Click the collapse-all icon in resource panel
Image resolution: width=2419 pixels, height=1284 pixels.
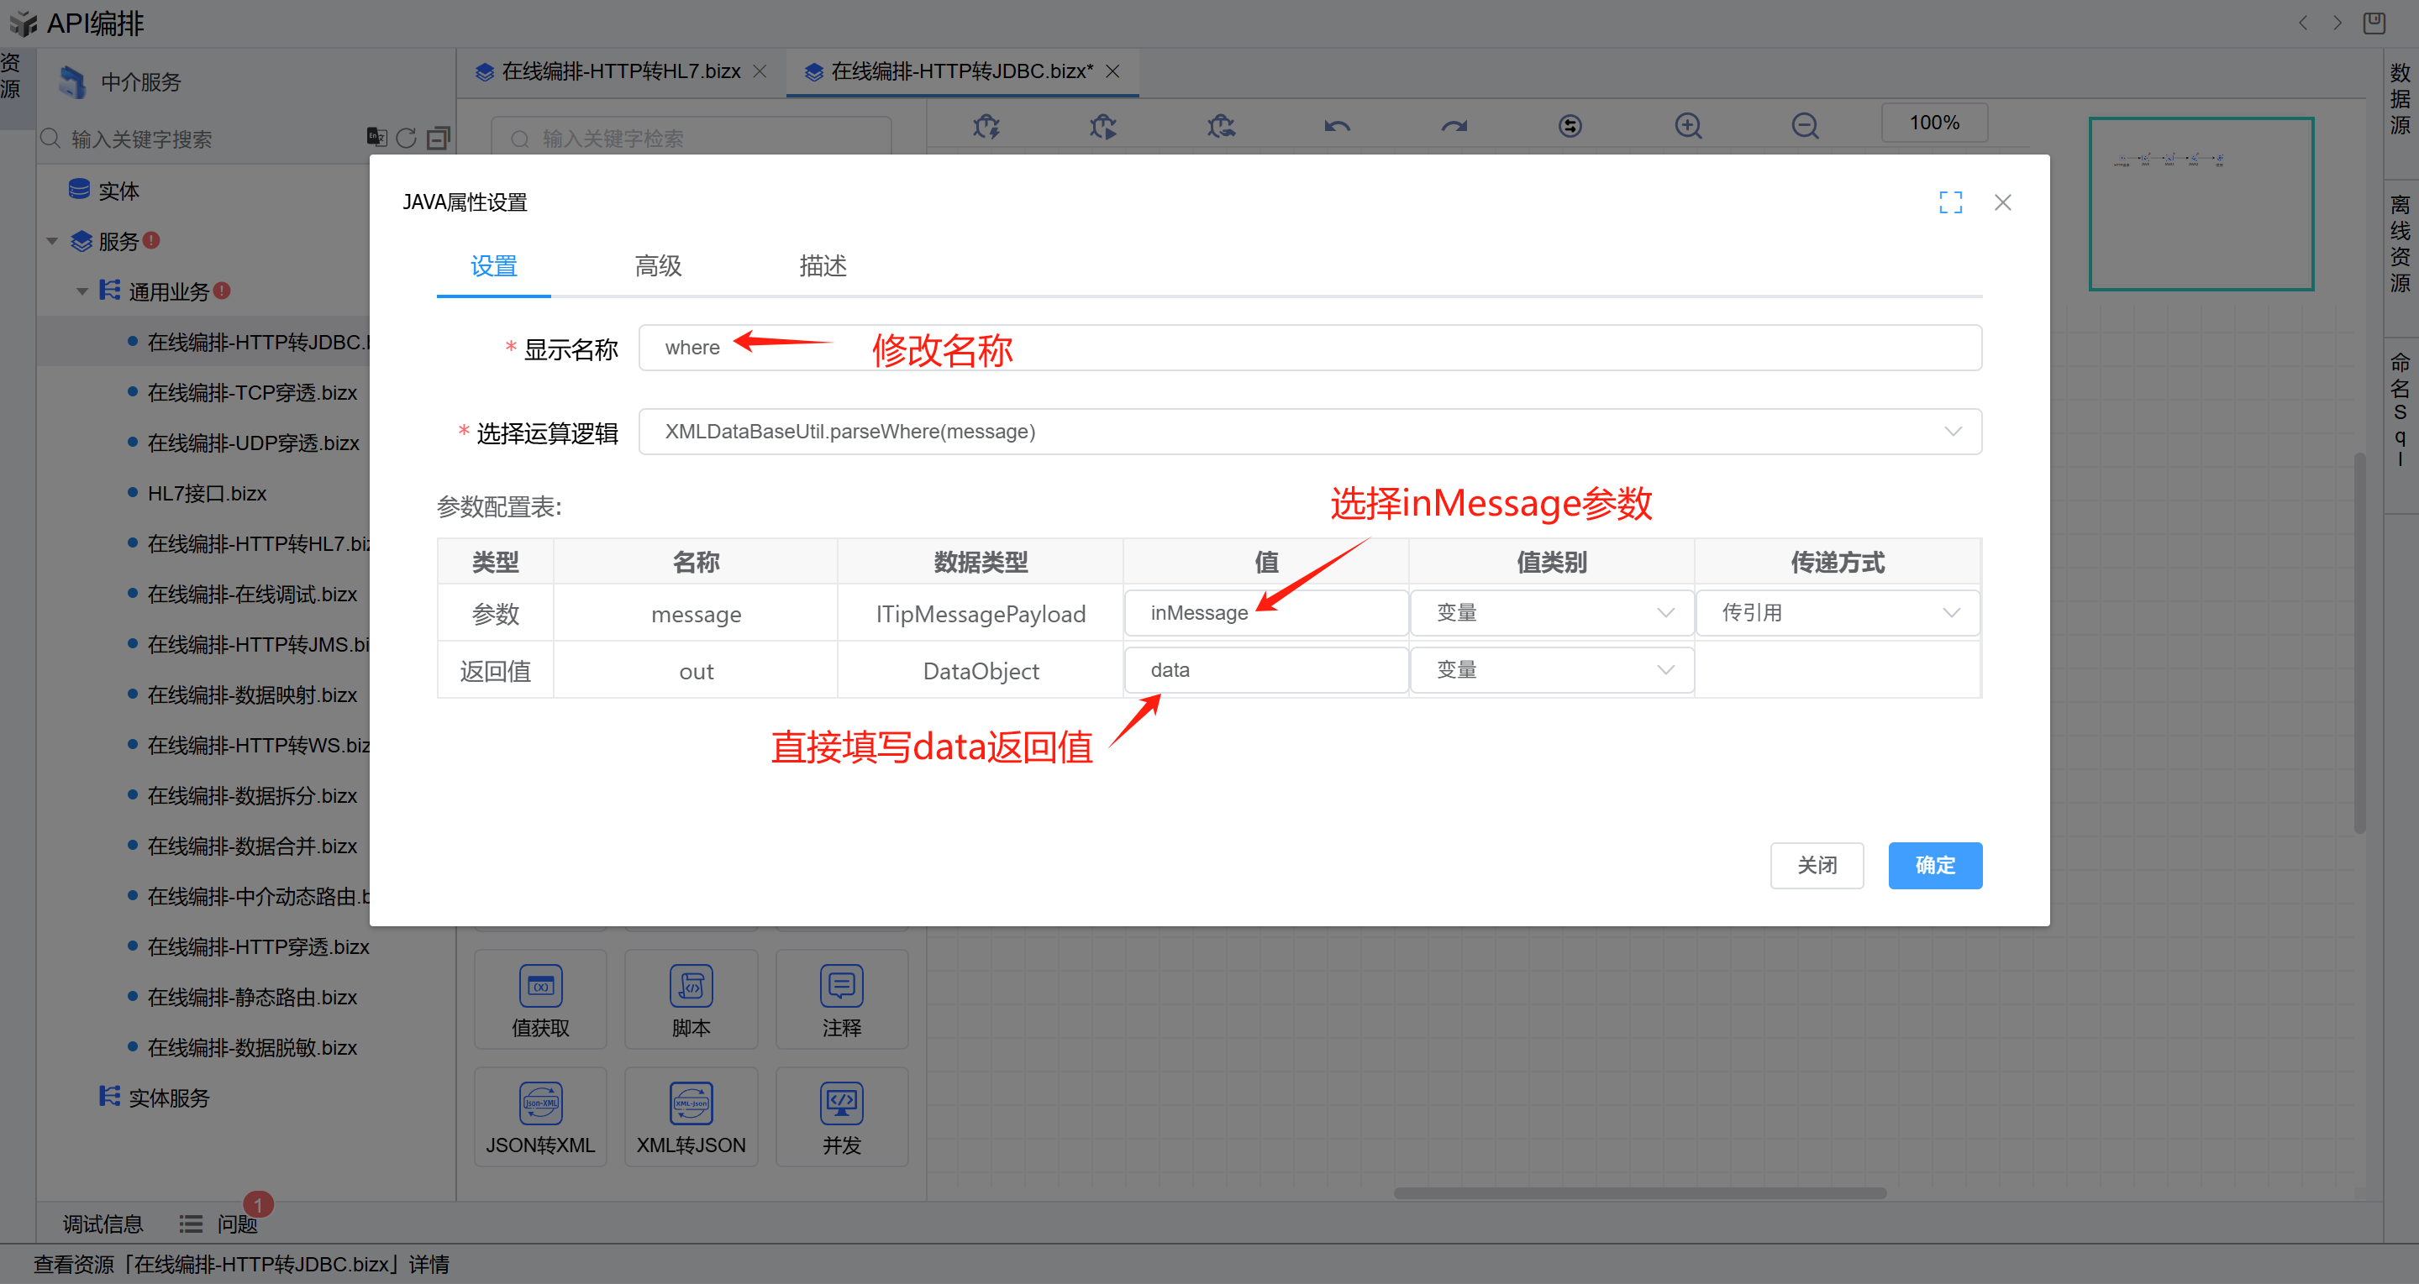pyautogui.click(x=438, y=138)
